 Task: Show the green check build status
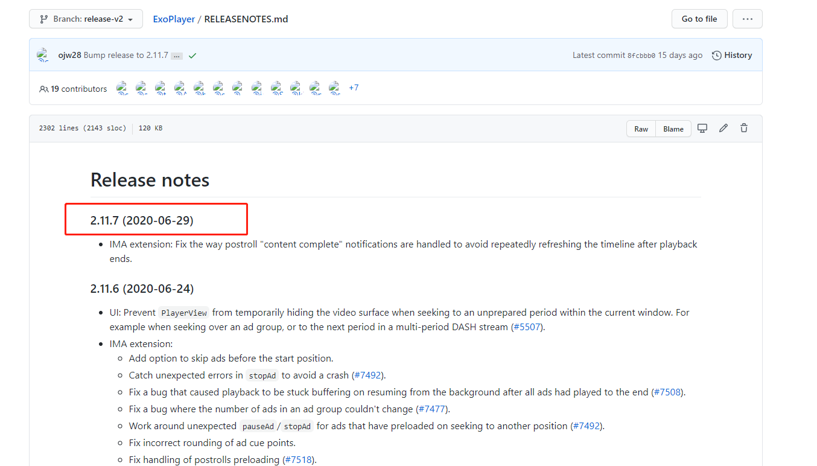(192, 56)
